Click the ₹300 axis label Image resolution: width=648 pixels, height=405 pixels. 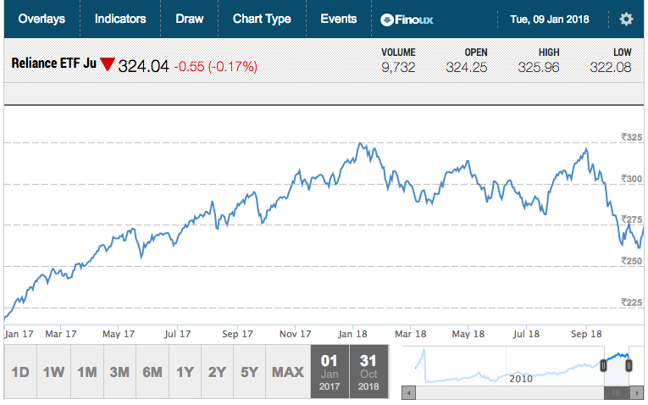coord(631,179)
